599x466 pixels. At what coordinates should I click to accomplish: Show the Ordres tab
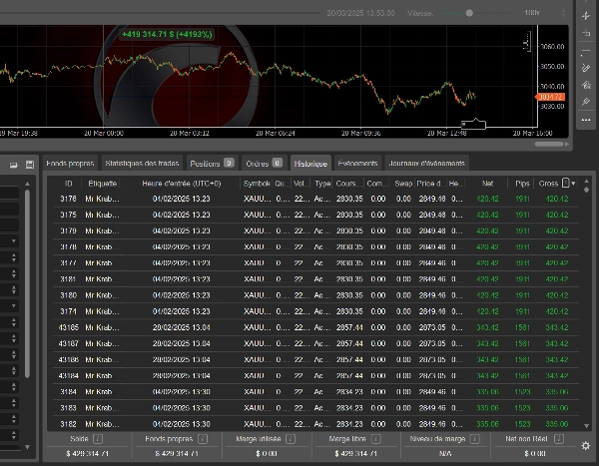pyautogui.click(x=257, y=164)
